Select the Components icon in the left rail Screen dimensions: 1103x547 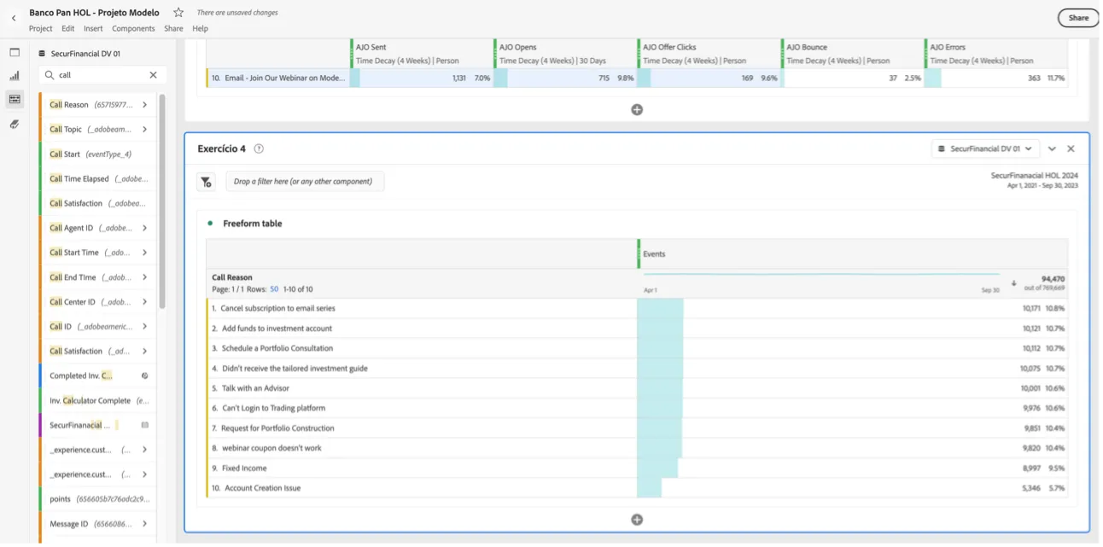click(x=15, y=100)
